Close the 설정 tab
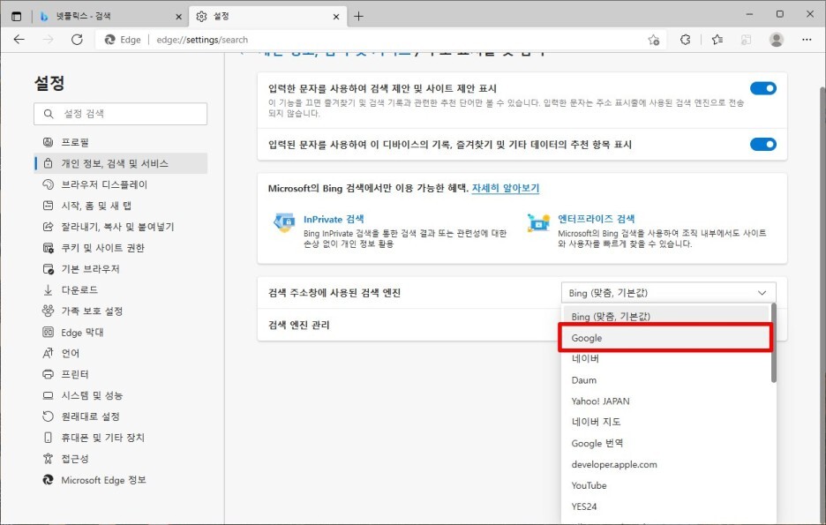This screenshot has height=525, width=826. [336, 17]
